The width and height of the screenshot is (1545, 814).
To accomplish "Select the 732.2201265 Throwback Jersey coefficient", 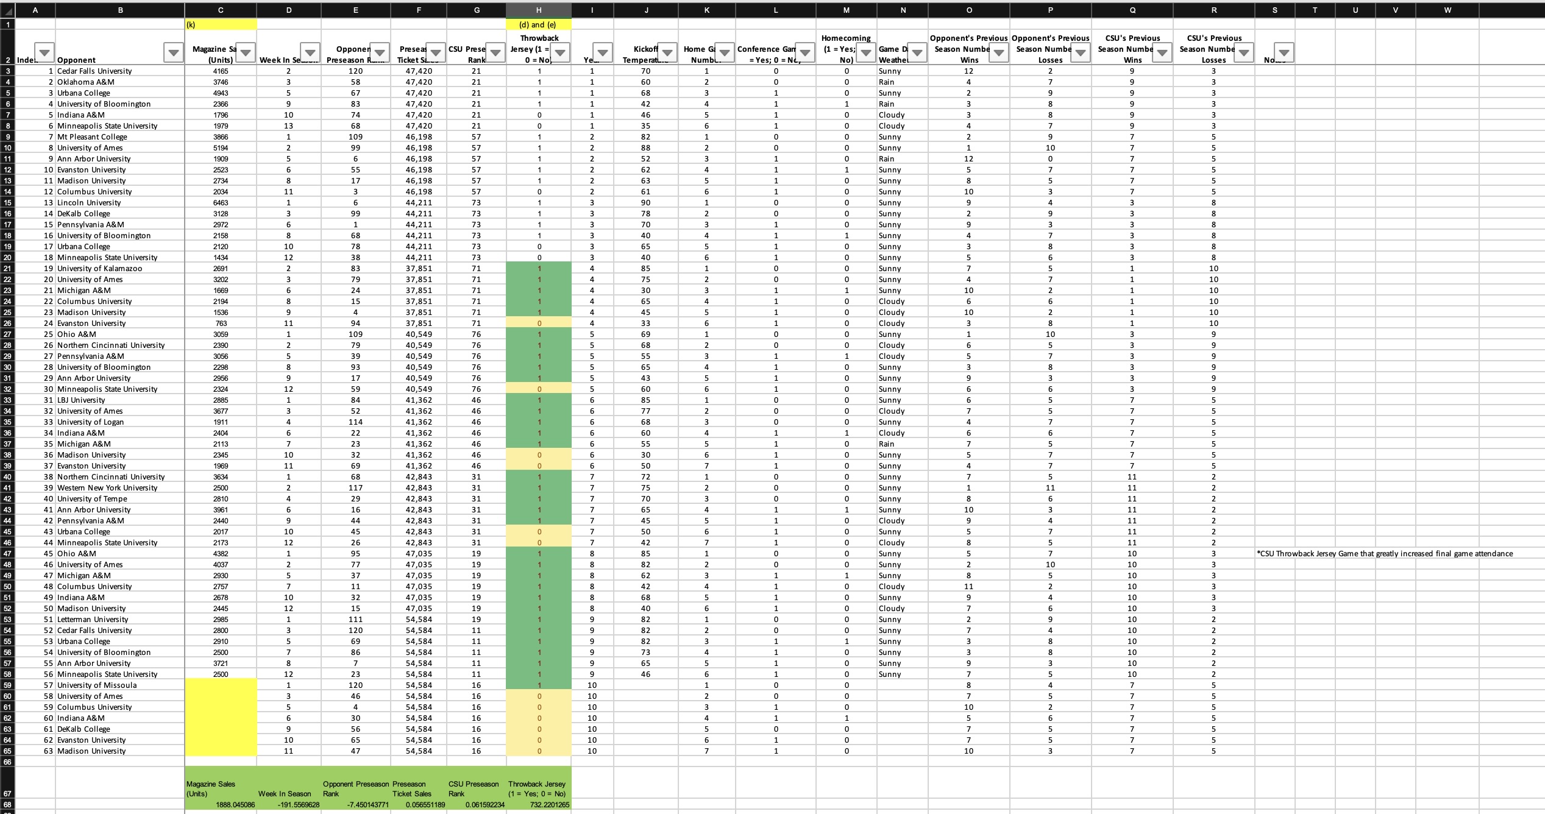I will pos(539,804).
